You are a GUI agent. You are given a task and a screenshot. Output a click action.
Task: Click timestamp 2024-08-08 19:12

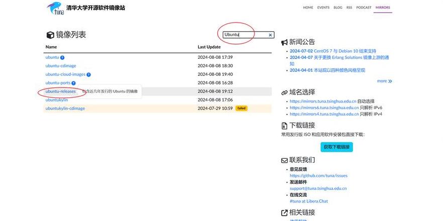(215, 91)
